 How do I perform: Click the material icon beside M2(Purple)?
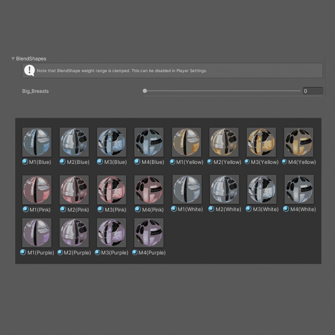pos(60,253)
